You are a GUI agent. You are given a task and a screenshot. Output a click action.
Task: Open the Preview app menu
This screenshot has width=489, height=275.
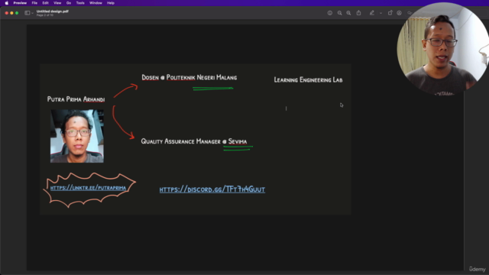click(x=20, y=3)
